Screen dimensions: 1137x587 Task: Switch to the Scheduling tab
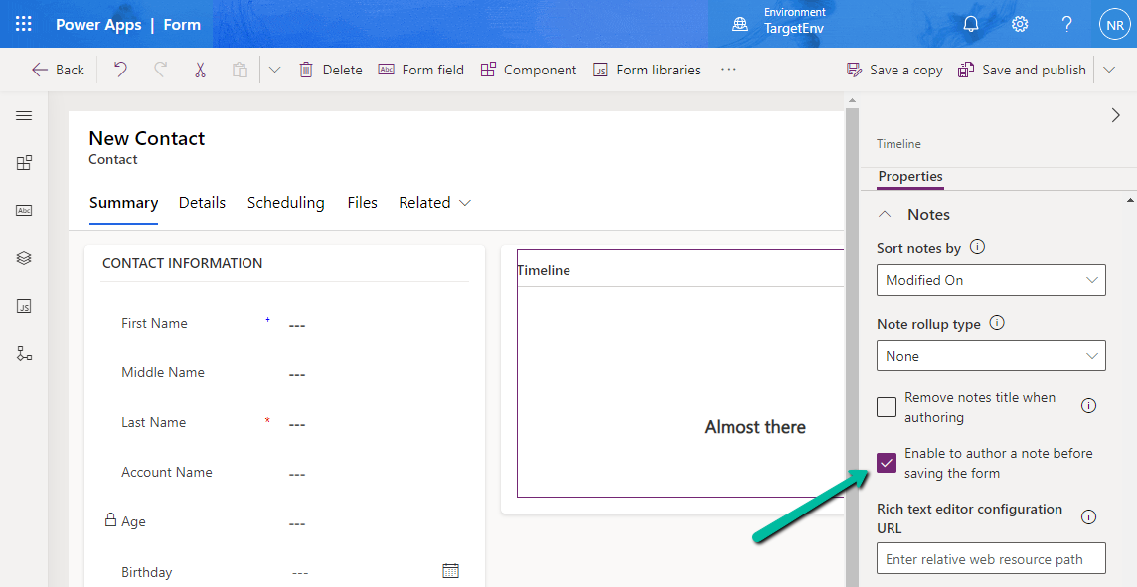[x=285, y=203]
